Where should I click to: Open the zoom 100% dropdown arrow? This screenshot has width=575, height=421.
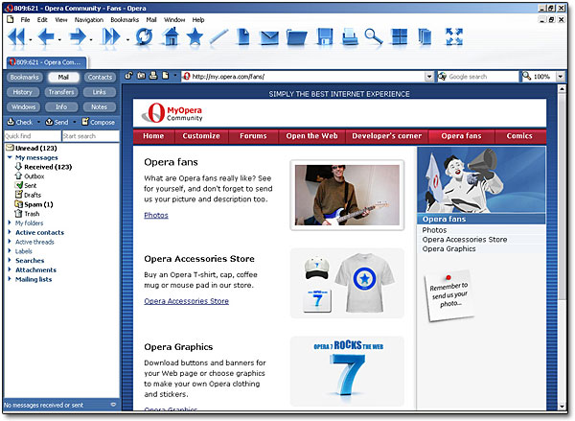pos(561,77)
